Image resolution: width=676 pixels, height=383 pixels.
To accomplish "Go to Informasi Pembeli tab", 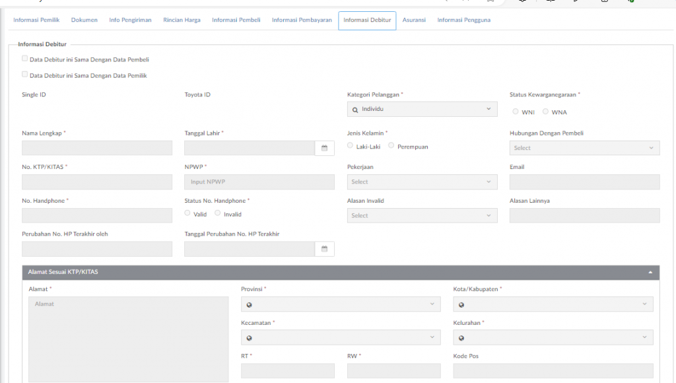I will (236, 20).
